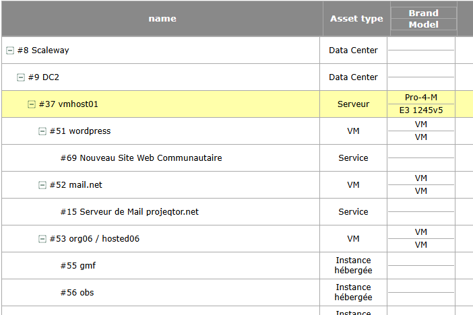
Task: Click the 'name' column header
Action: tap(162, 19)
